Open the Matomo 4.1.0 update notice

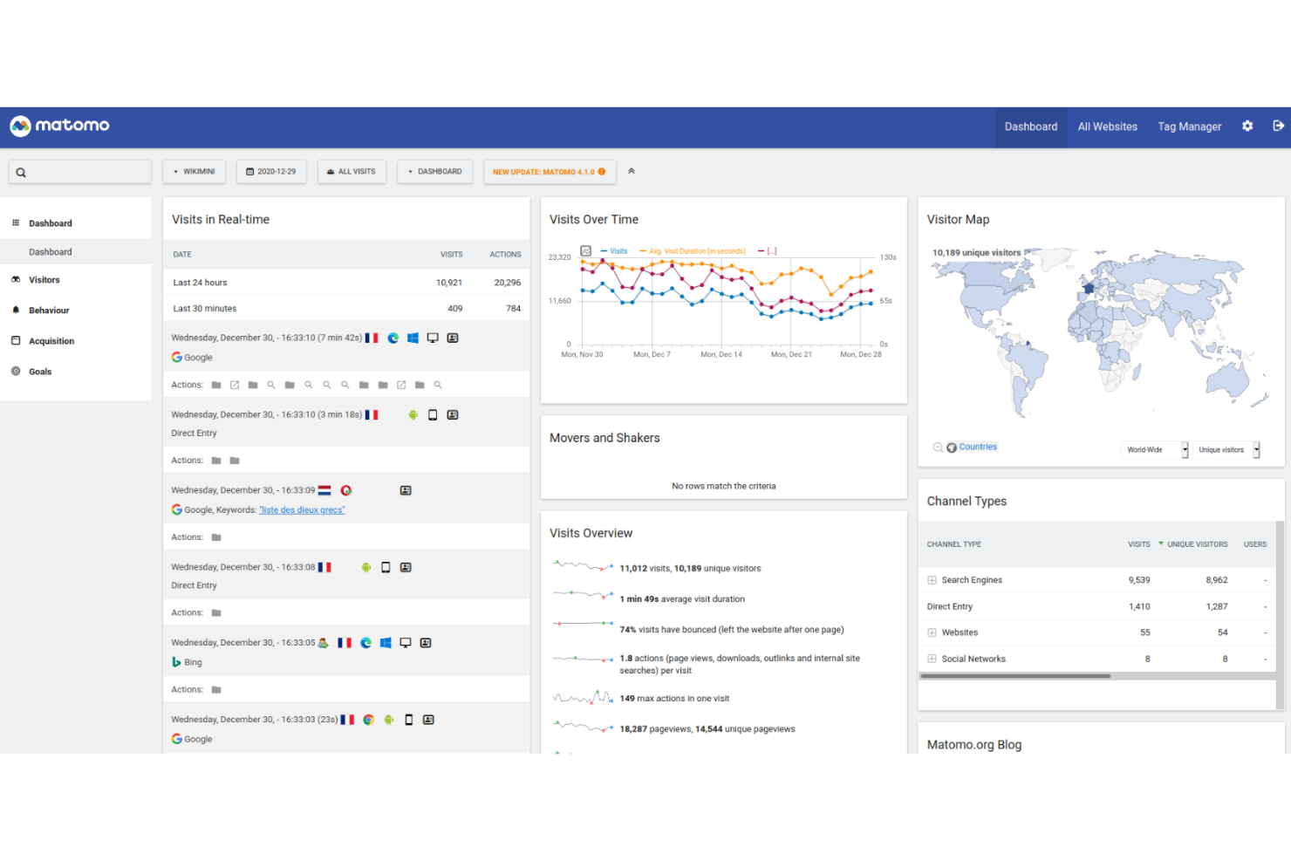pyautogui.click(x=548, y=171)
